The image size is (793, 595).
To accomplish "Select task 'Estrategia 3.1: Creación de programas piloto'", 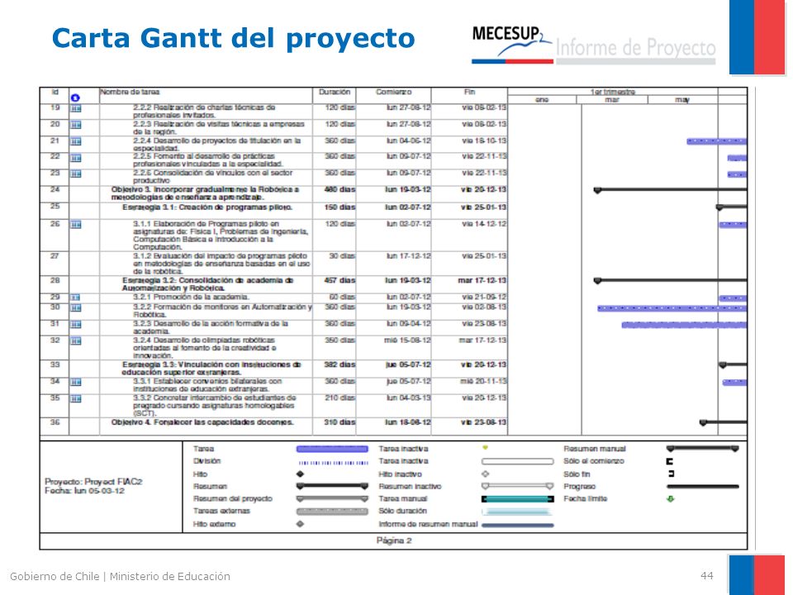I will click(x=207, y=207).
